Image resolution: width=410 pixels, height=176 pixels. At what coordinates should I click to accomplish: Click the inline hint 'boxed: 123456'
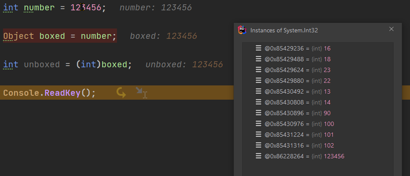[x=163, y=36]
